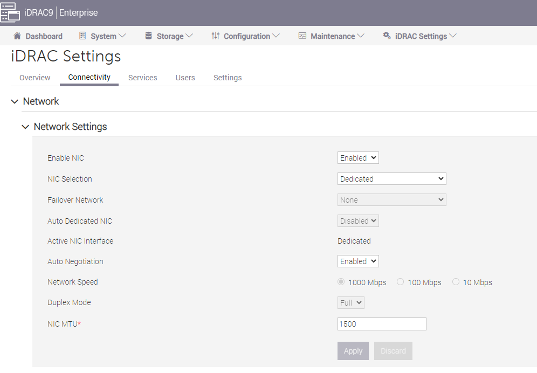Viewport: 537px width, 373px height.
Task: Select the 1000 Mbps network speed
Action: 341,282
